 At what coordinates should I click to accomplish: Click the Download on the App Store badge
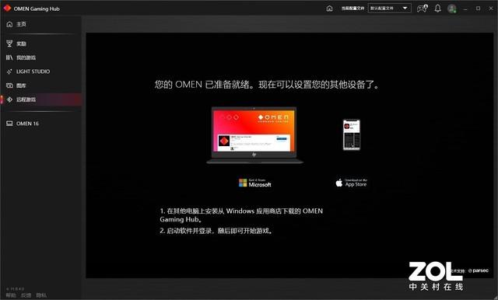[351, 183]
